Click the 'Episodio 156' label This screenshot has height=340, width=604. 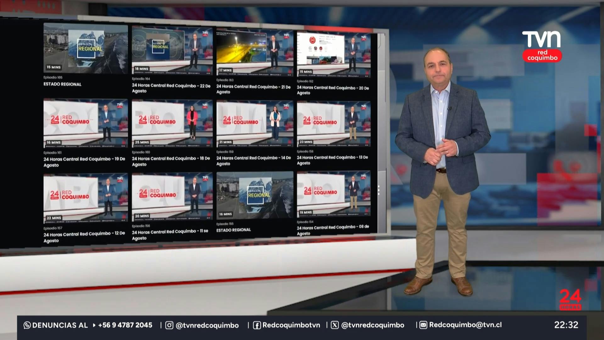[x=141, y=226]
